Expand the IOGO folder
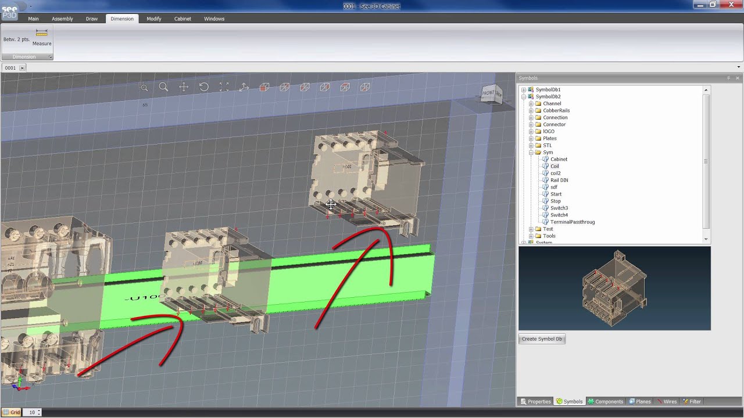744x418 pixels. click(531, 131)
